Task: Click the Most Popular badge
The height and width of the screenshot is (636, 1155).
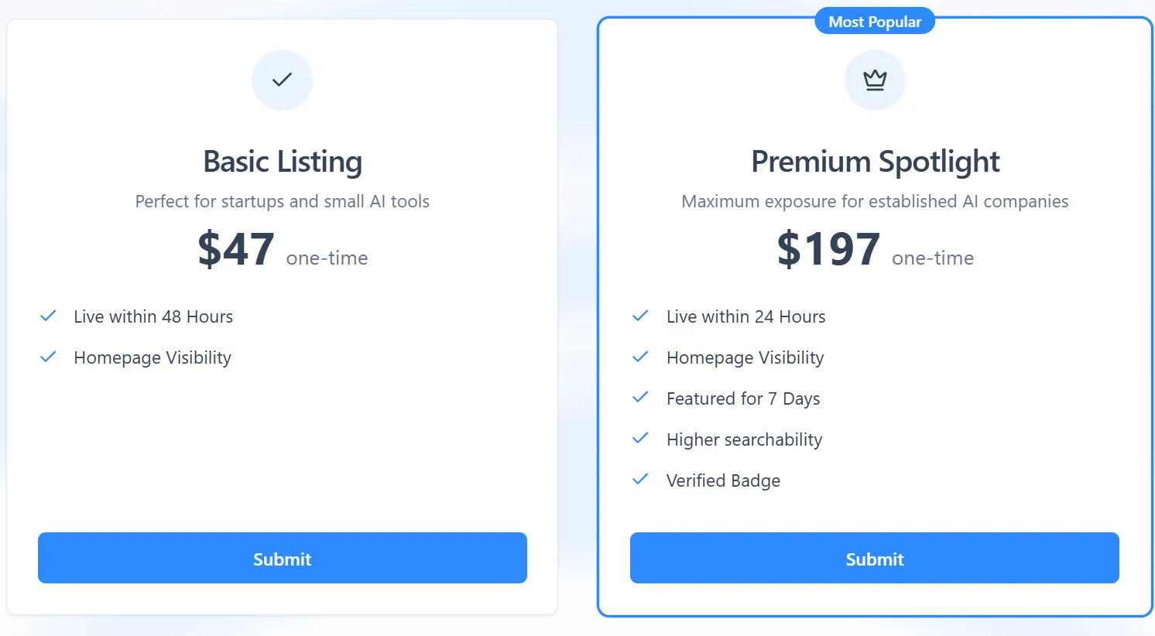Action: [x=875, y=22]
